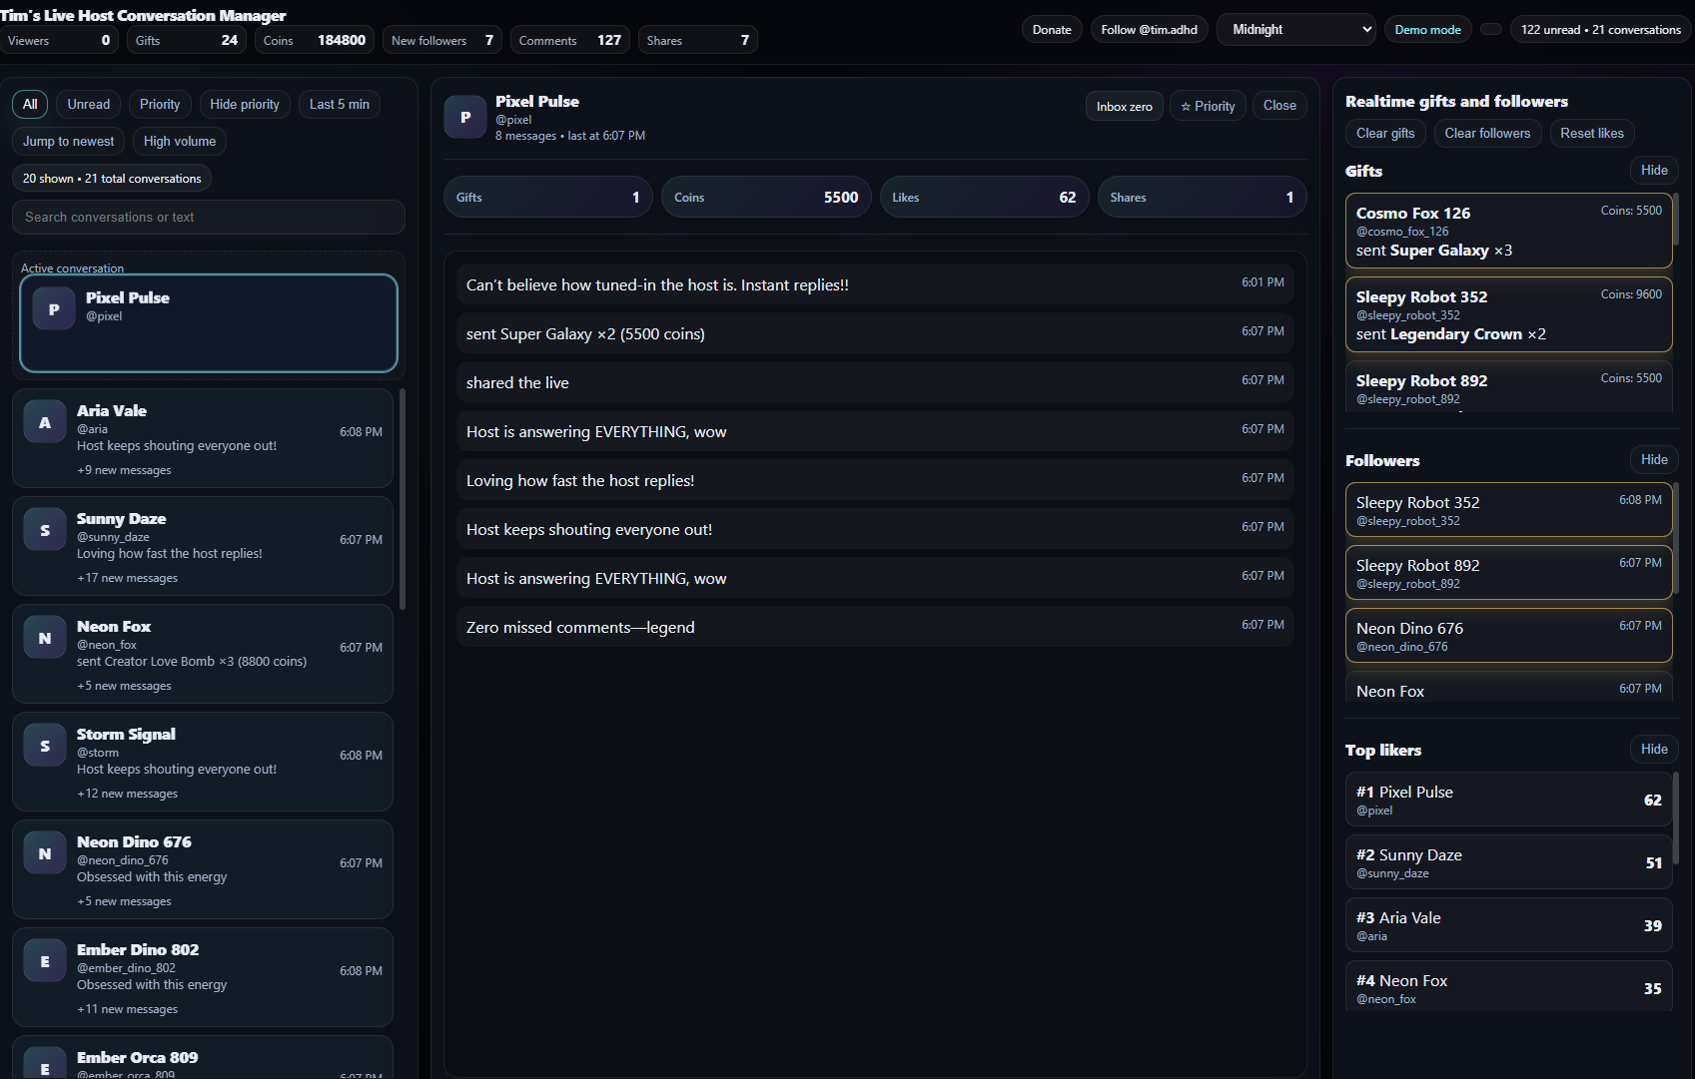Toggle High volume filter
This screenshot has width=1695, height=1079.
(x=180, y=141)
